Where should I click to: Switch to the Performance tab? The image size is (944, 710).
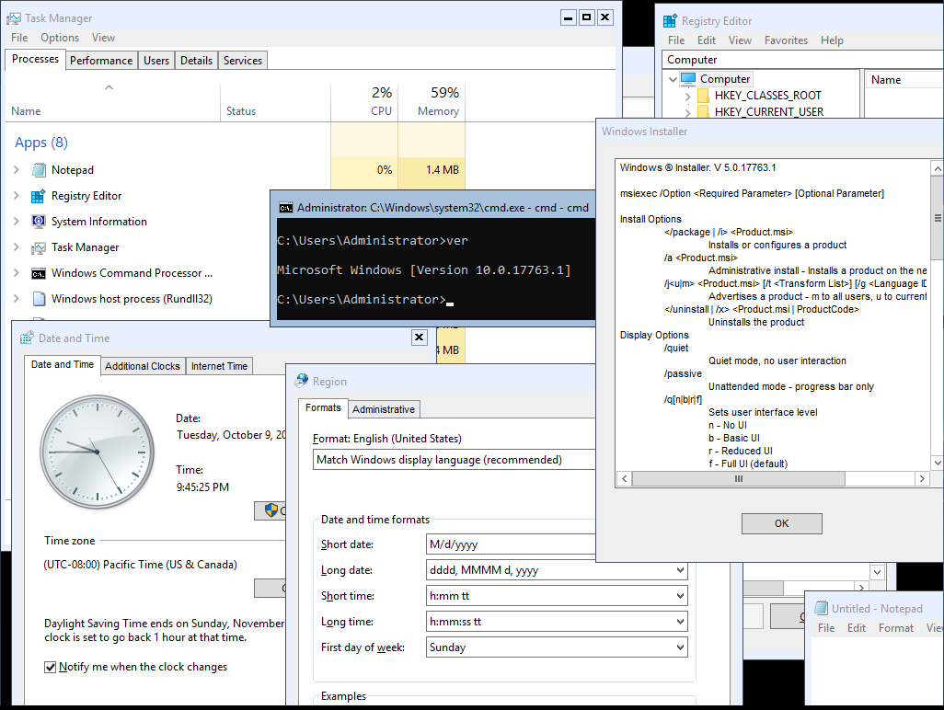click(x=101, y=61)
